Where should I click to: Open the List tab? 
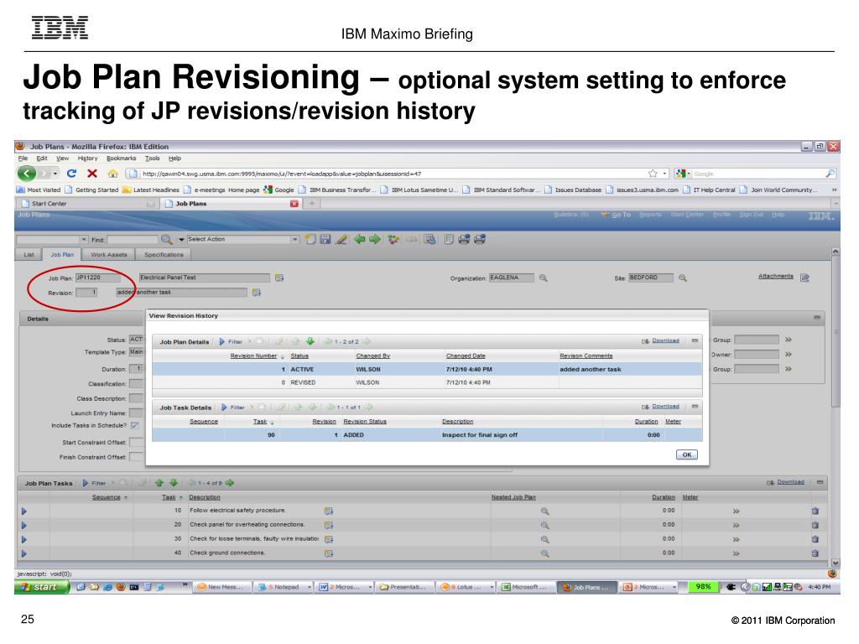click(29, 255)
